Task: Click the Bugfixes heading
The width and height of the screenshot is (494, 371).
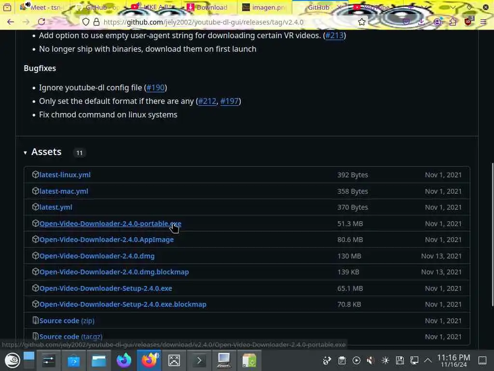Action: (40, 68)
